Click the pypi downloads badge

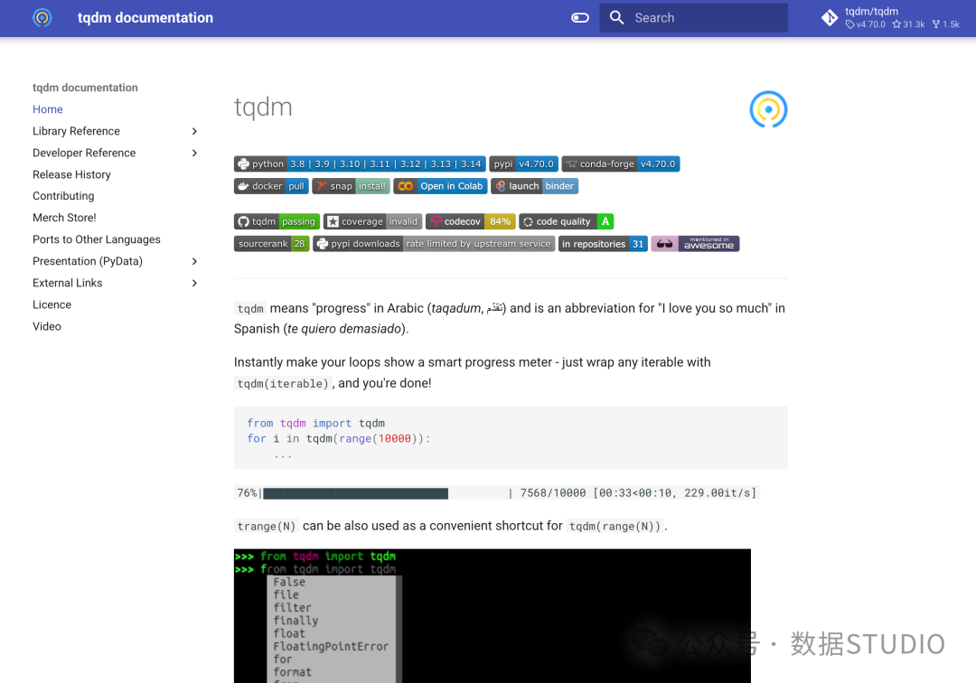tap(434, 244)
